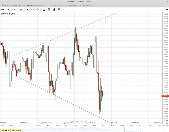Click the overview navigator strip at bottom
Image resolution: width=169 pixels, height=132 pixels.
tap(84, 129)
